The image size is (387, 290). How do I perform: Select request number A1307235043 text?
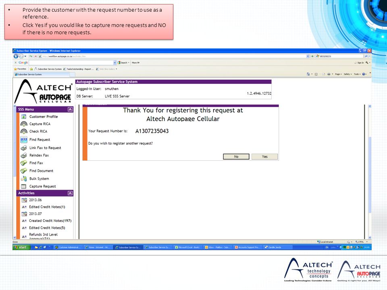(152, 131)
